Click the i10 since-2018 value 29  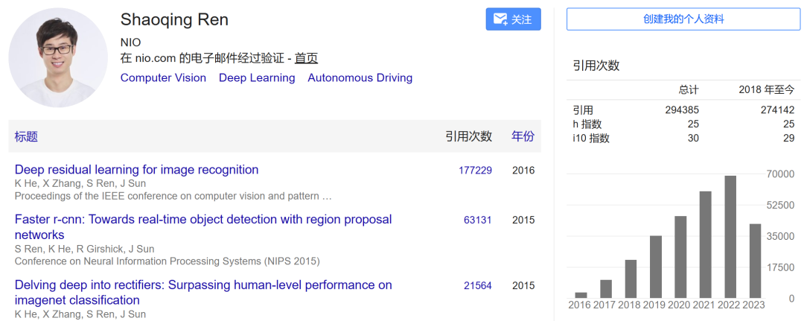789,138
